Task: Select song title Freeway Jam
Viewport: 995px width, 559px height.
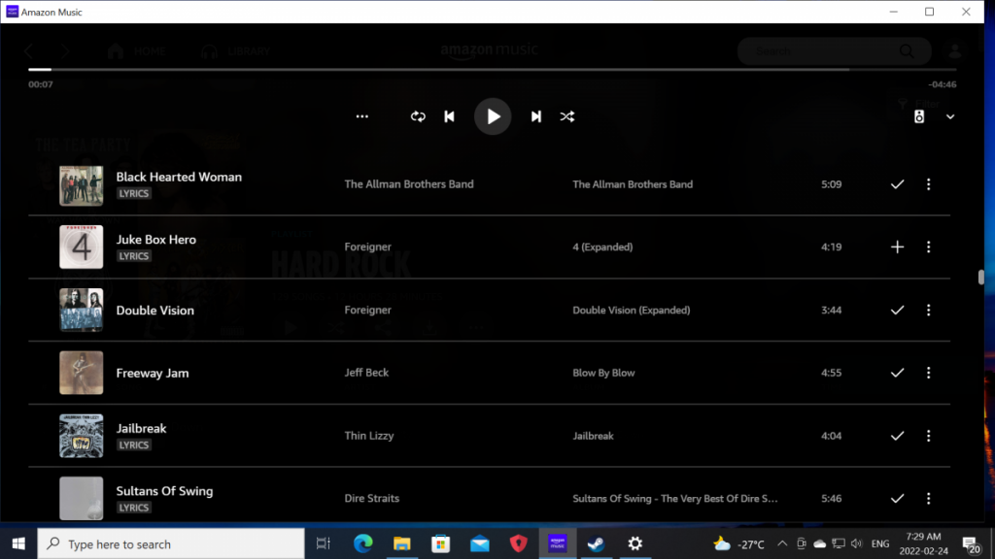Action: (x=153, y=374)
